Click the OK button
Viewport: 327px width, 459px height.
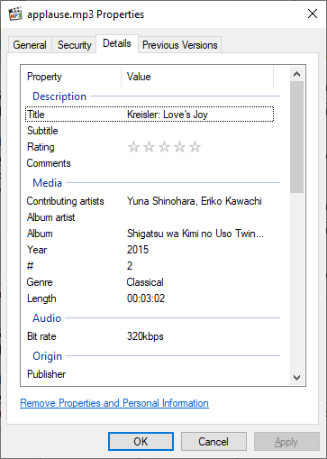tap(141, 442)
